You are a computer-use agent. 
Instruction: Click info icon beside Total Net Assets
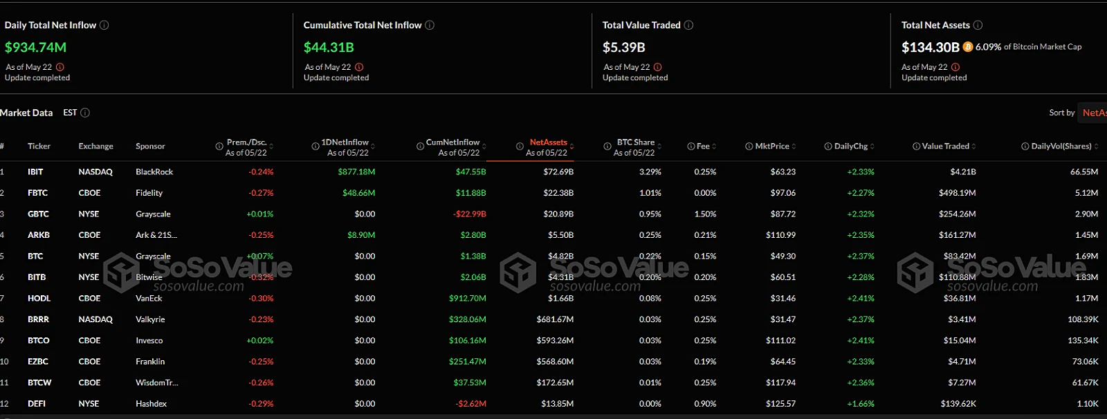(x=978, y=25)
